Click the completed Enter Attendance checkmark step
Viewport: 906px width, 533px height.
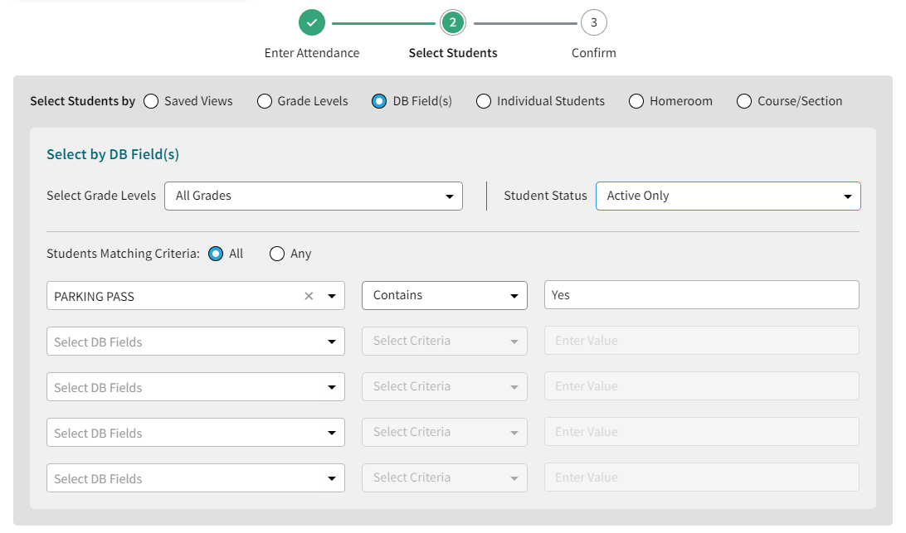coord(312,22)
